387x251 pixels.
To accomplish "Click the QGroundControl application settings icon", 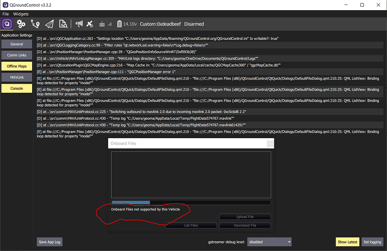I will coord(7,24).
